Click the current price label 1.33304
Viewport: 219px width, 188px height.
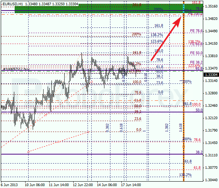point(211,75)
